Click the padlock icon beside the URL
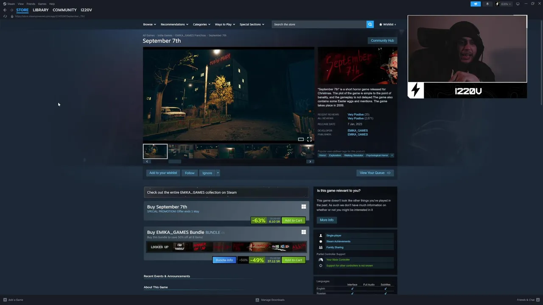This screenshot has height=305, width=543. coord(12,16)
